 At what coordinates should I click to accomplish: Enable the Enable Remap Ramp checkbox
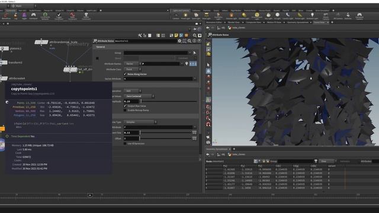(125, 111)
